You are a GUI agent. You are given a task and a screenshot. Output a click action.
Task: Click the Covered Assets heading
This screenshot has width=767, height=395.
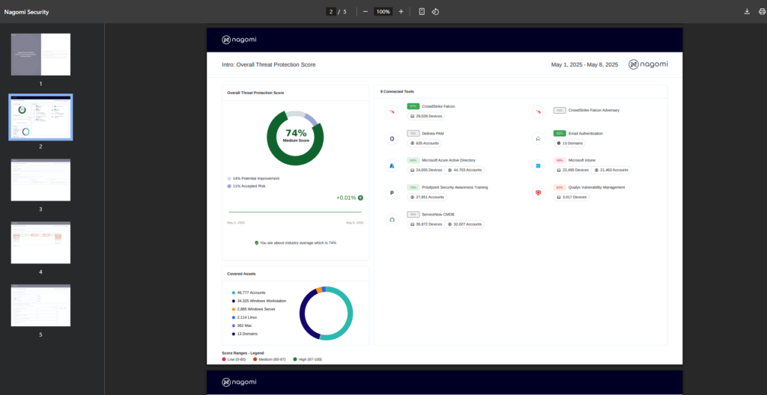coord(241,274)
